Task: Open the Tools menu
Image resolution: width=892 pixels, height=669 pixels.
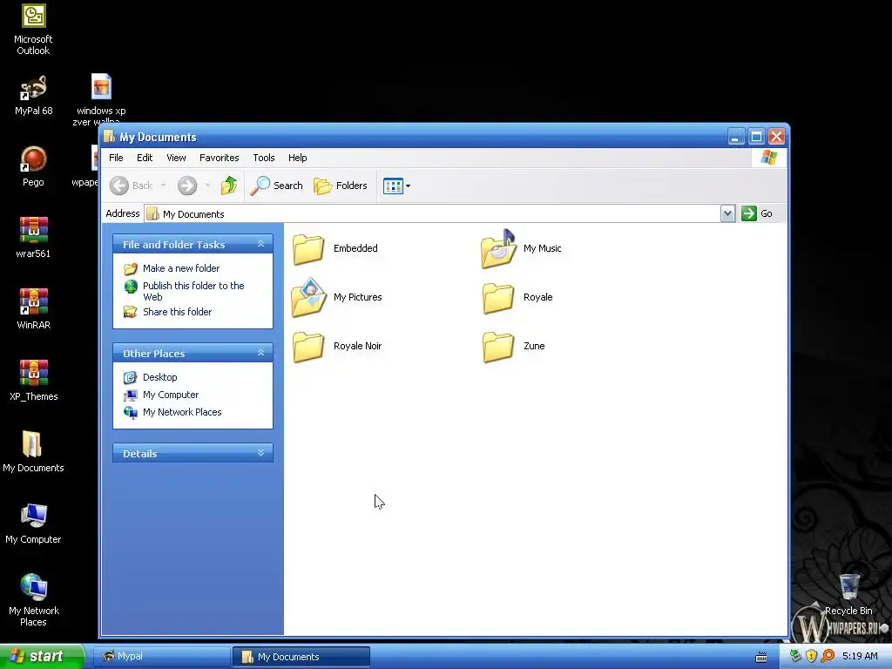Action: tap(264, 159)
